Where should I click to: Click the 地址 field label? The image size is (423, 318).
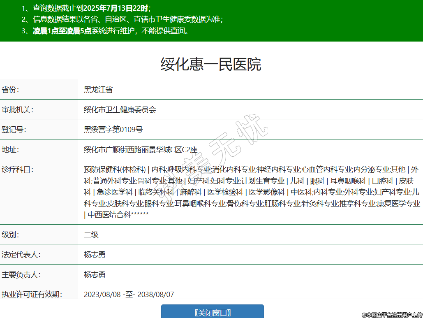(11, 149)
